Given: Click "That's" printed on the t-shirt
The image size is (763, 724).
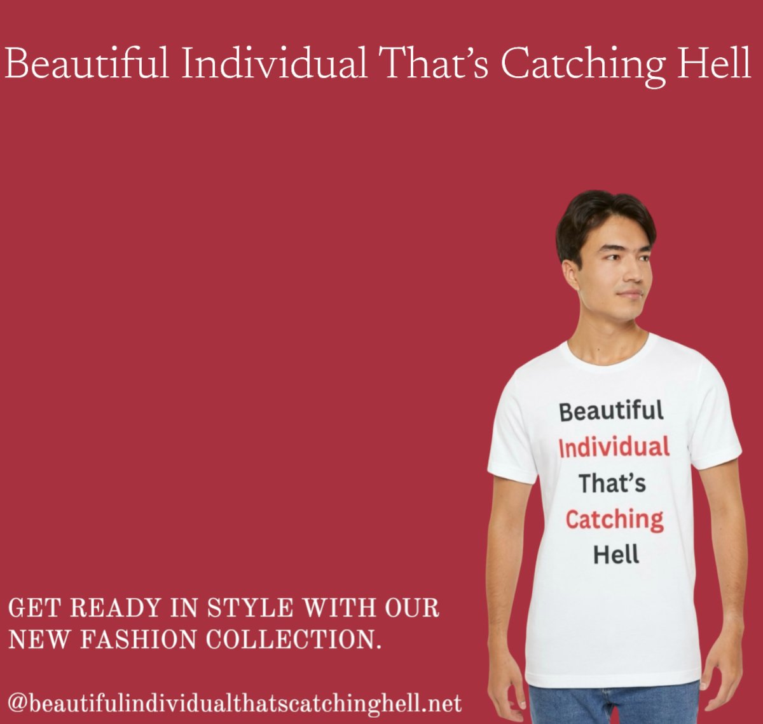Looking at the screenshot, I should point(612,483).
